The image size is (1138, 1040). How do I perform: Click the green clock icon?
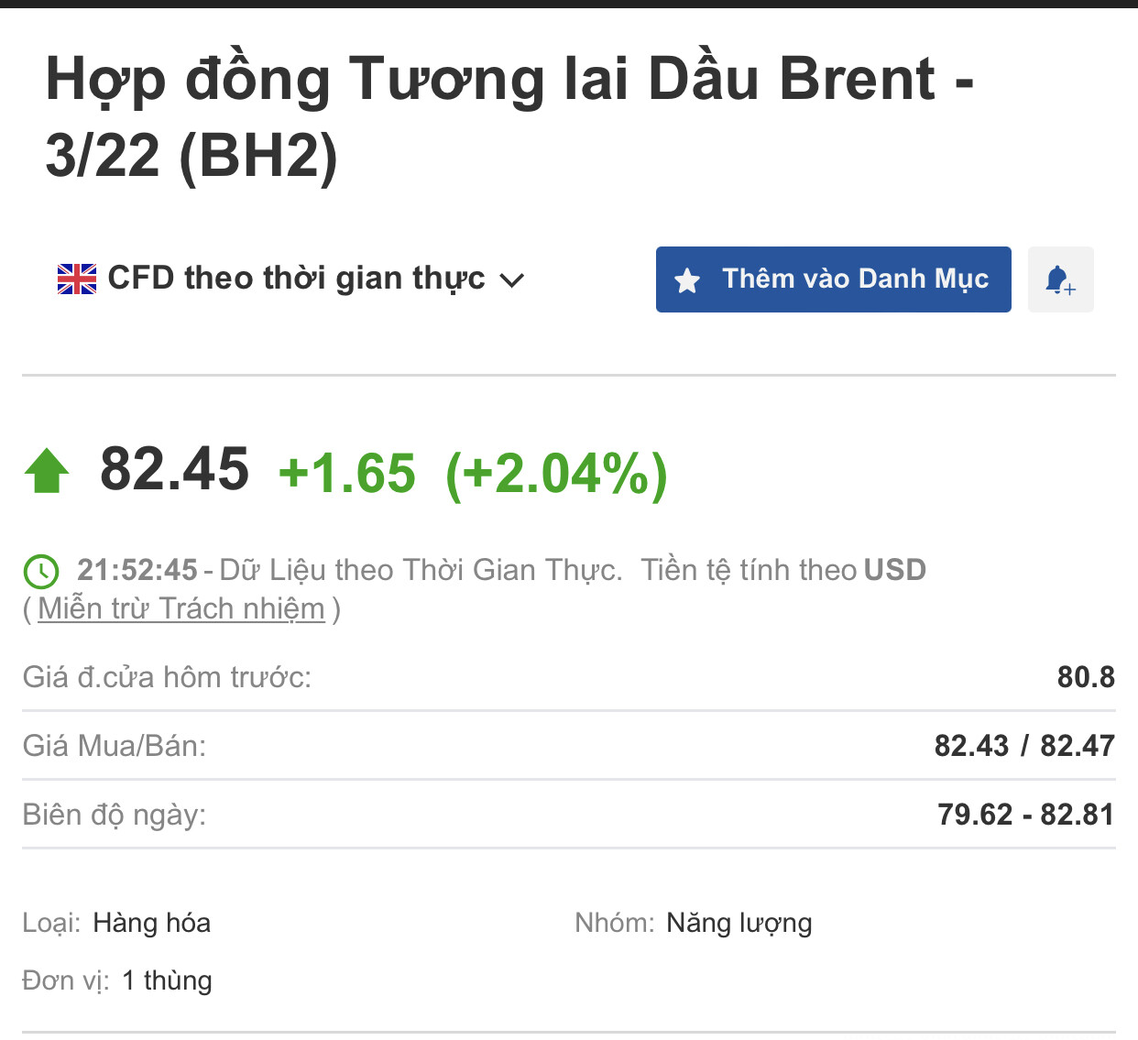[x=41, y=571]
